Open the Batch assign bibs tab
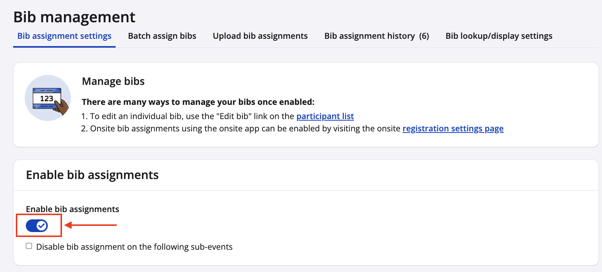This screenshot has height=272, width=602. pos(162,36)
